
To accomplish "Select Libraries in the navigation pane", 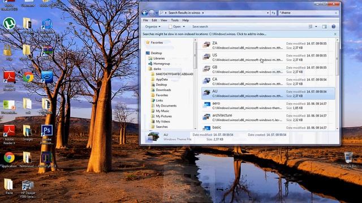I will click(x=157, y=59).
